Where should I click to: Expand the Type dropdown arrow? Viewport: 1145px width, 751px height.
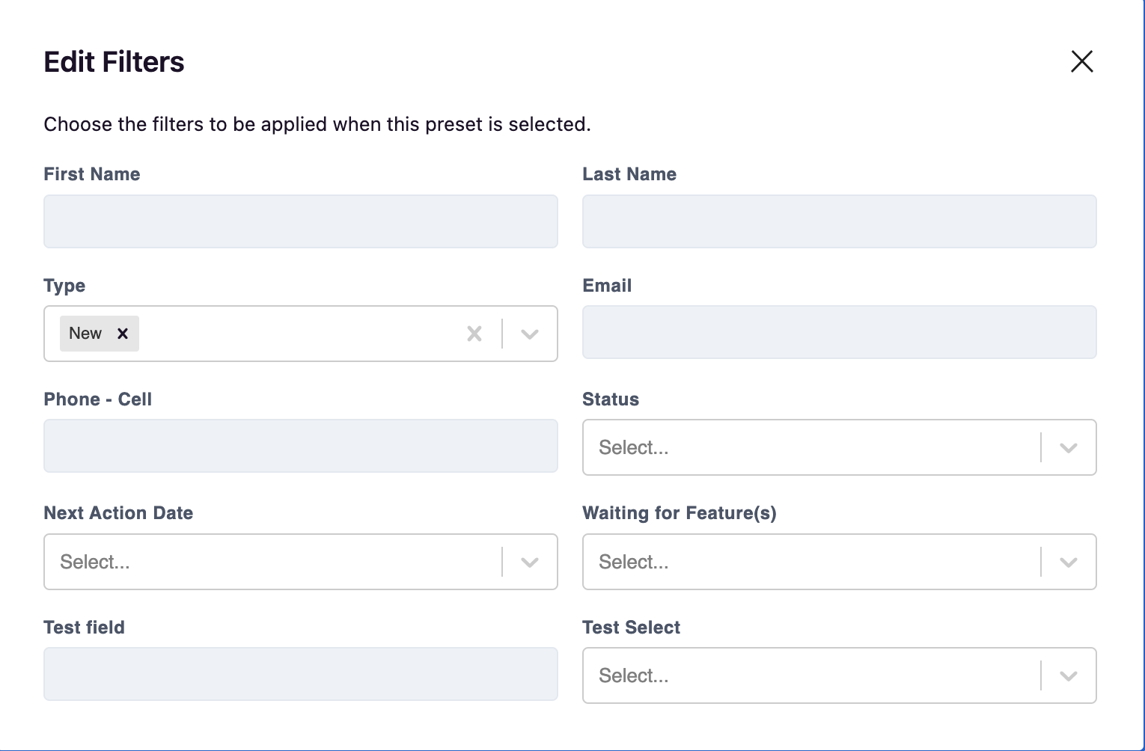530,334
